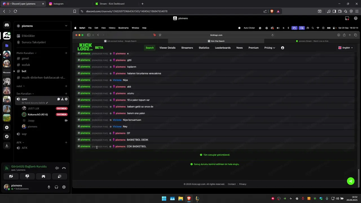The image size is (361, 203).
Task: Open the sozluk text channel
Action: point(42,65)
